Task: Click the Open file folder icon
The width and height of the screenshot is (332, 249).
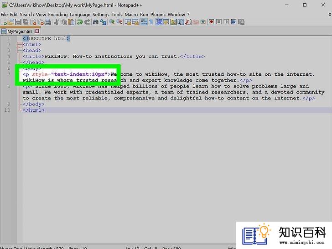Action: pyautogui.click(x=11, y=22)
